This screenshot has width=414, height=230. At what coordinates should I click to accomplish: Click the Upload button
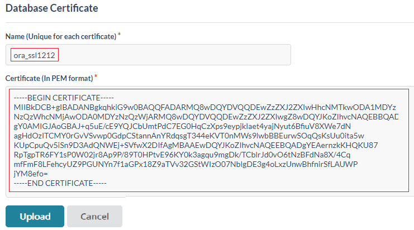click(35, 216)
